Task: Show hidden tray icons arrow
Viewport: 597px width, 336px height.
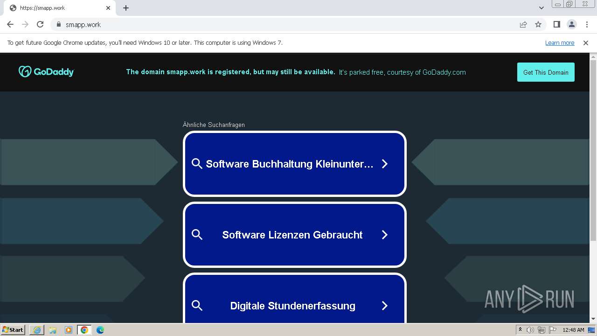Action: 520,330
